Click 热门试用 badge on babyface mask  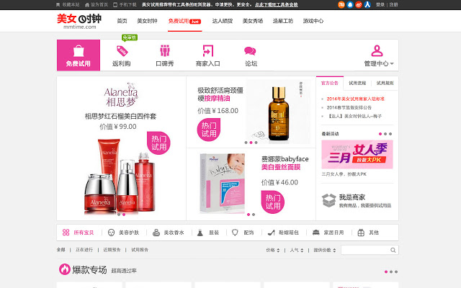pos(273,202)
